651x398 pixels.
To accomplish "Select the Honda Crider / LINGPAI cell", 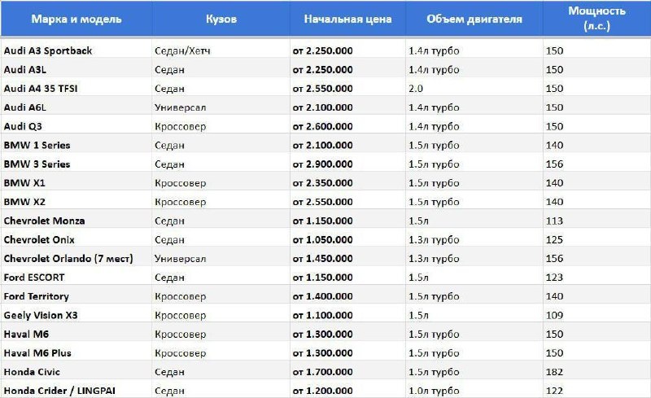I will coord(76,391).
